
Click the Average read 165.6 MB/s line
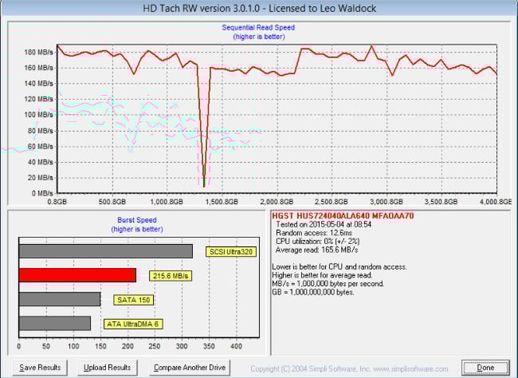coord(317,250)
